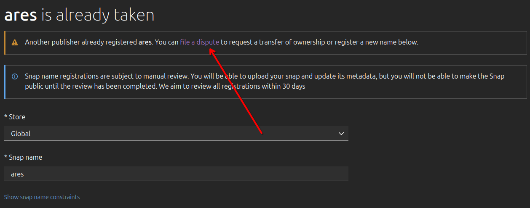Click 'Another publisher already registered' warning text

coord(81,42)
